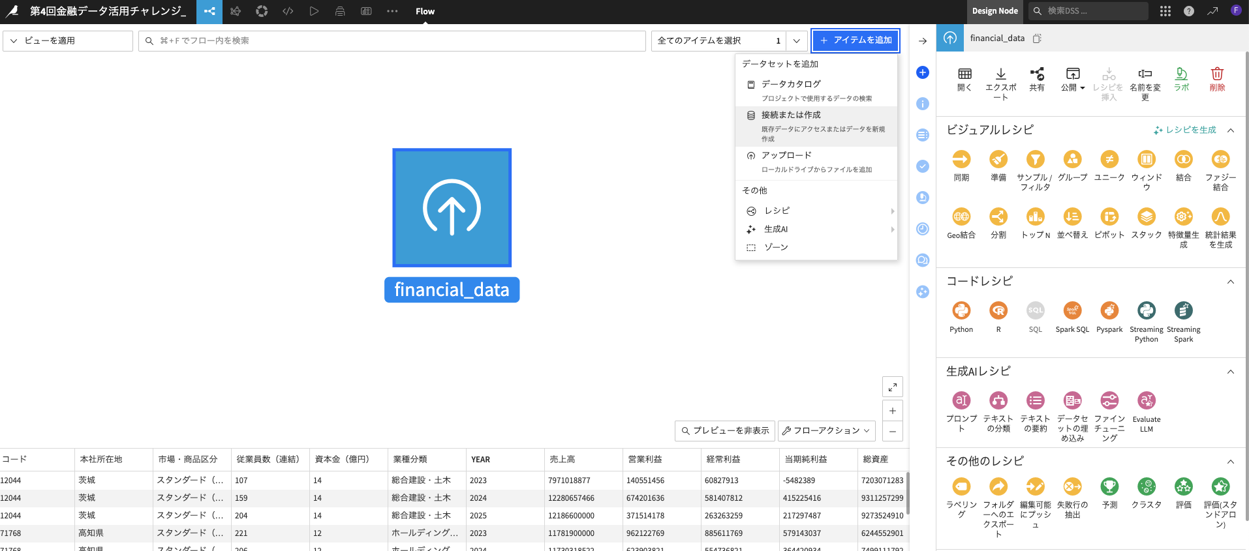Select 接続または作成 menu entry

(816, 127)
